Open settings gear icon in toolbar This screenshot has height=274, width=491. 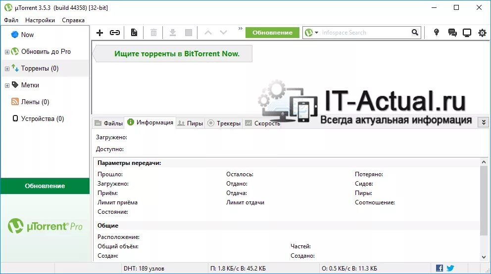(482, 33)
